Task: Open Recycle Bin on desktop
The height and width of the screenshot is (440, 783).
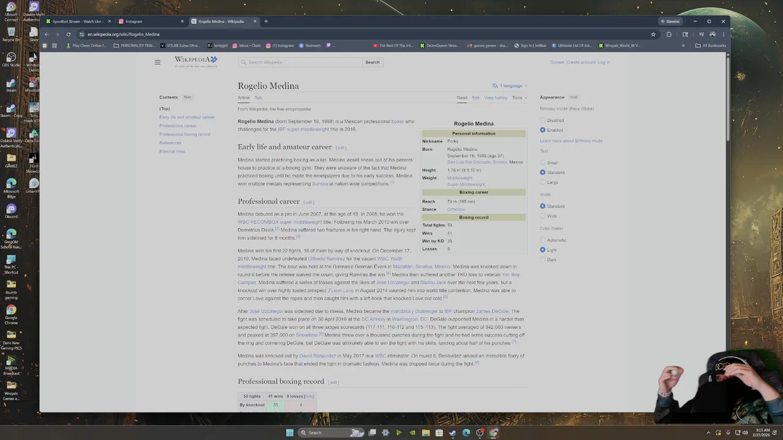Action: (x=11, y=34)
